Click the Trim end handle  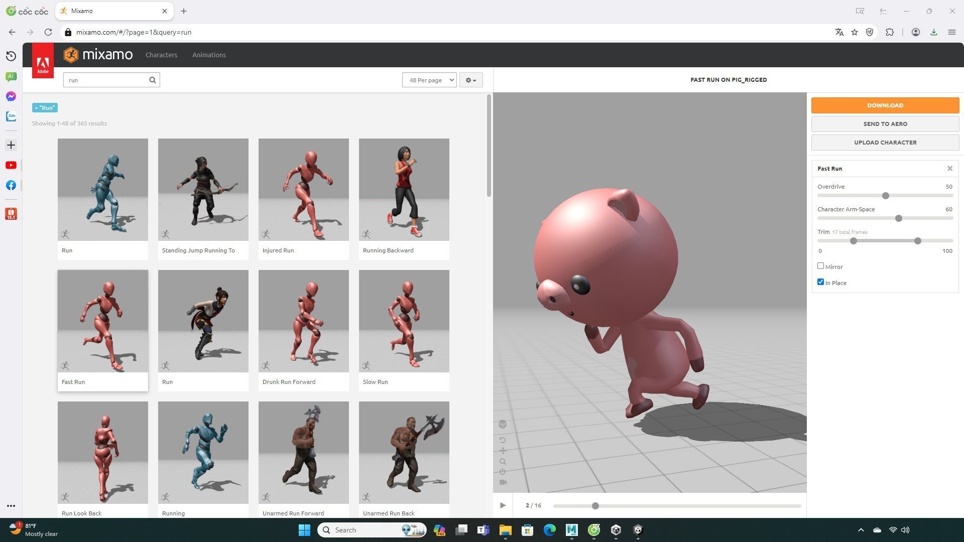click(x=918, y=241)
